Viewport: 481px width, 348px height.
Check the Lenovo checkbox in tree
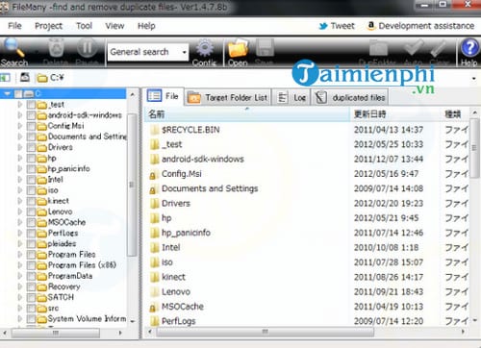[31, 211]
